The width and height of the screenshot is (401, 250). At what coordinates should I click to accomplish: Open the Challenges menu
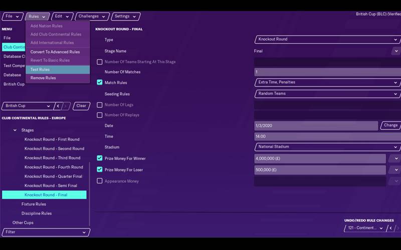coord(92,16)
